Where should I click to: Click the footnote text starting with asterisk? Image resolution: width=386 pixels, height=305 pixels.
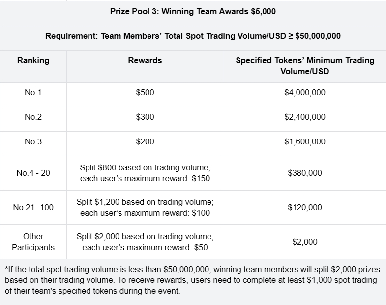coord(193,280)
